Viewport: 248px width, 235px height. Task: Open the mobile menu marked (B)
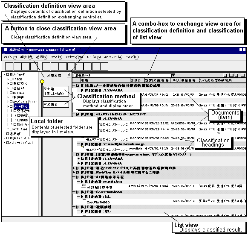pyautogui.click(x=93, y=57)
